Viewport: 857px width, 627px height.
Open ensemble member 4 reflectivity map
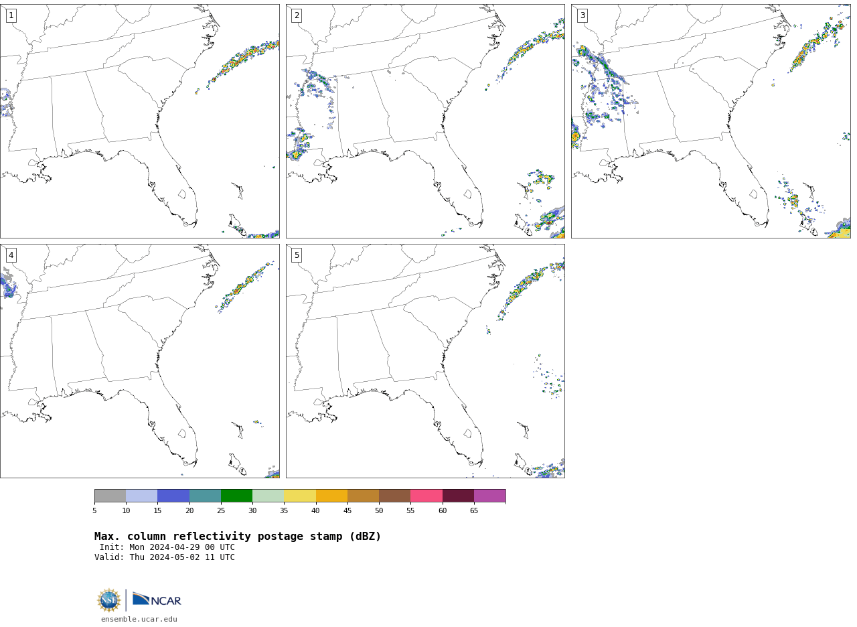point(139,361)
